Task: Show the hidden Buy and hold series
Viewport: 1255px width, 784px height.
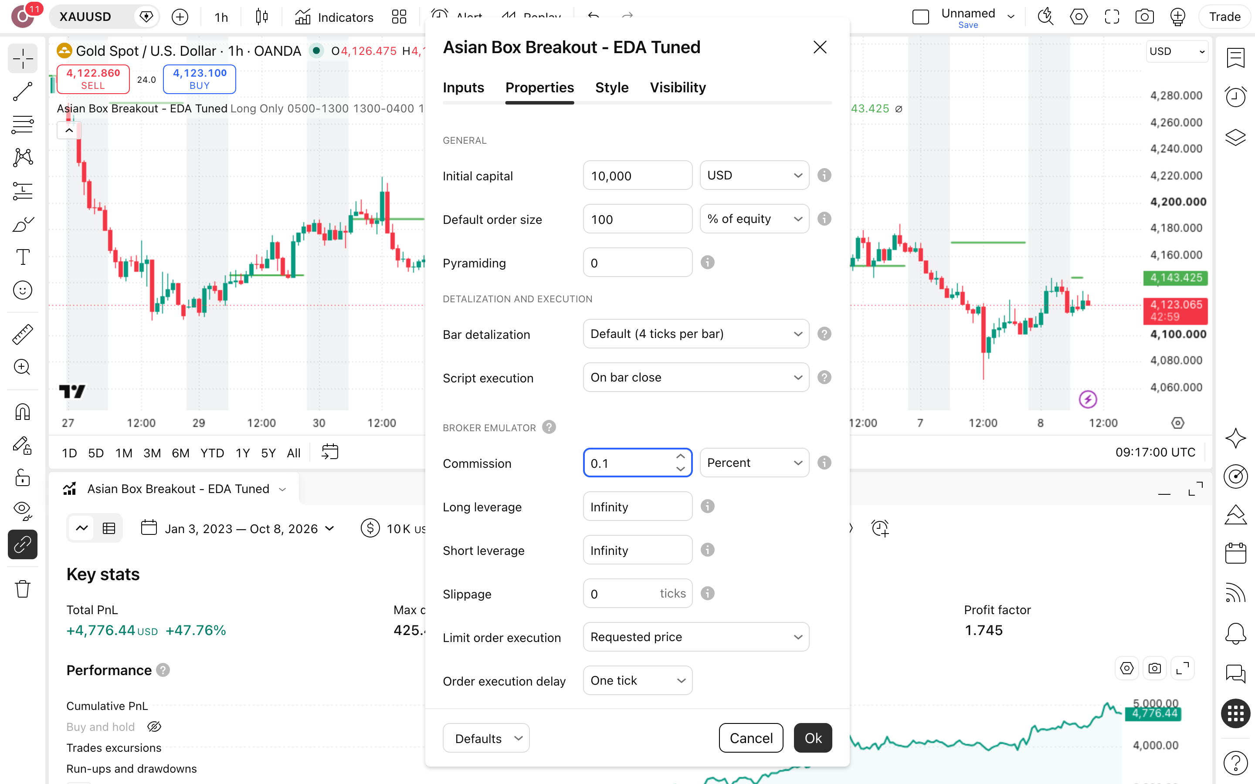Action: coord(154,727)
